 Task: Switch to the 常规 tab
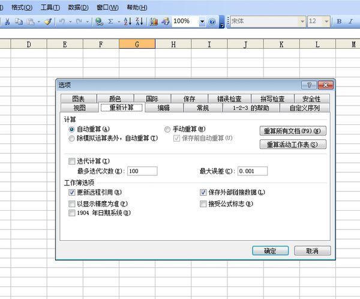point(203,107)
